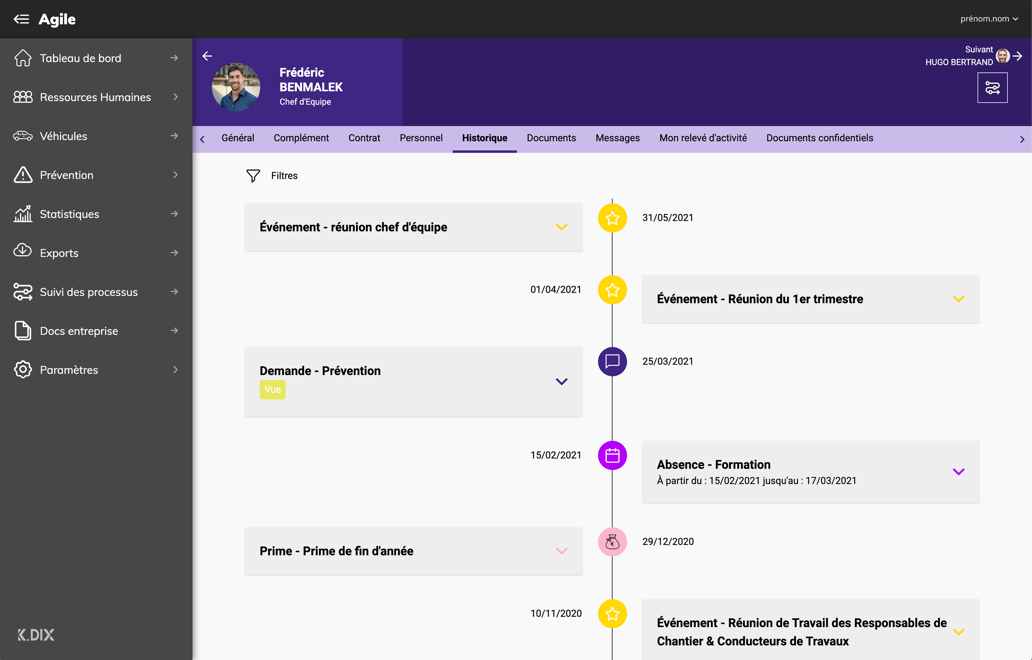Click the star marker for 10/11/2020
The image size is (1032, 660).
[x=612, y=614]
